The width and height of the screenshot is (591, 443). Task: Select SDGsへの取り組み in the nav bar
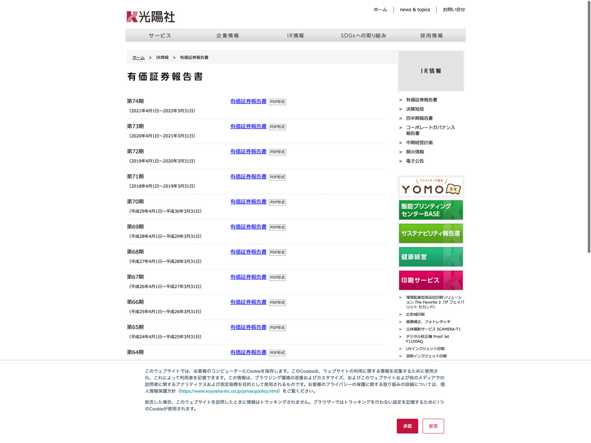point(363,36)
